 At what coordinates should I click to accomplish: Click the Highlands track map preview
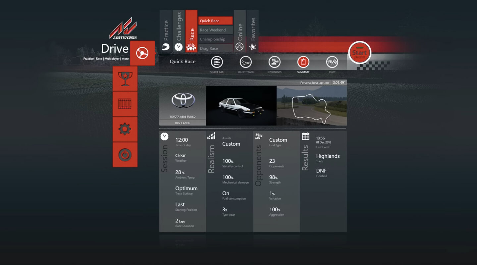312,106
